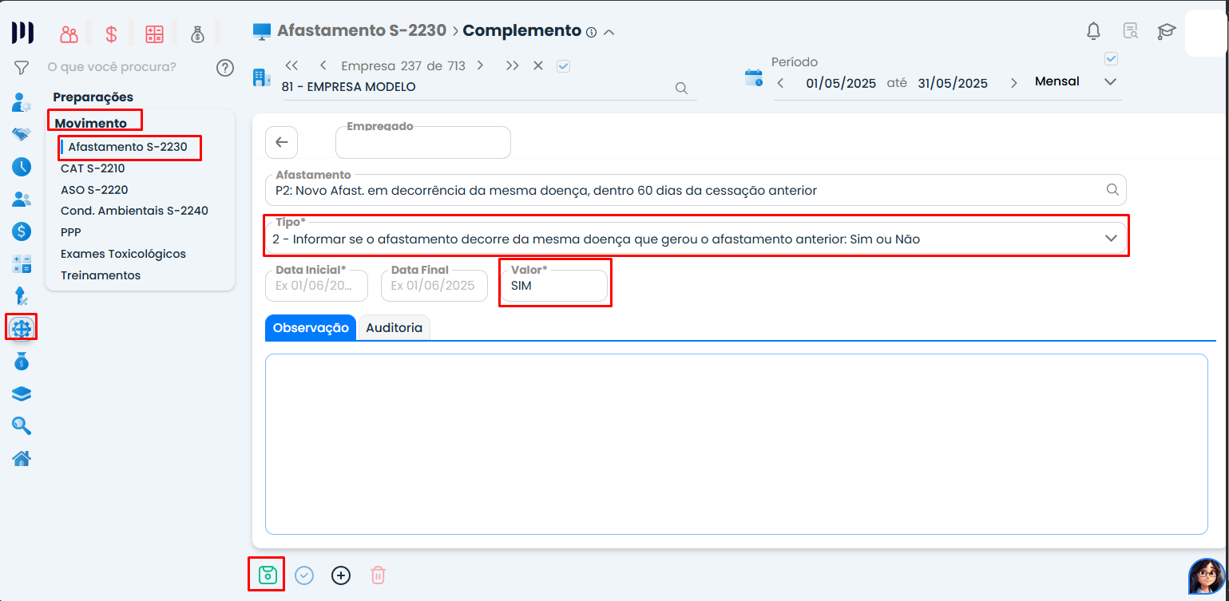Open the Preparações menu section
Screen dimensions: 1229x601
click(93, 97)
